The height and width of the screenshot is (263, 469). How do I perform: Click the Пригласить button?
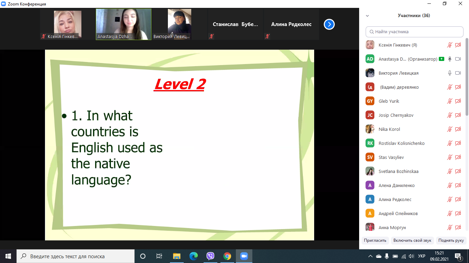tap(375, 240)
